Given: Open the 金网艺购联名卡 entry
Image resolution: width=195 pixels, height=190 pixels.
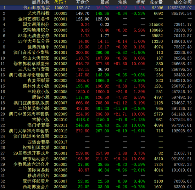Looking at the screenshot, I should pos(97,19).
